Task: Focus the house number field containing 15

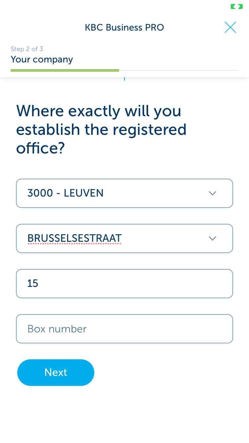Action: (124, 284)
